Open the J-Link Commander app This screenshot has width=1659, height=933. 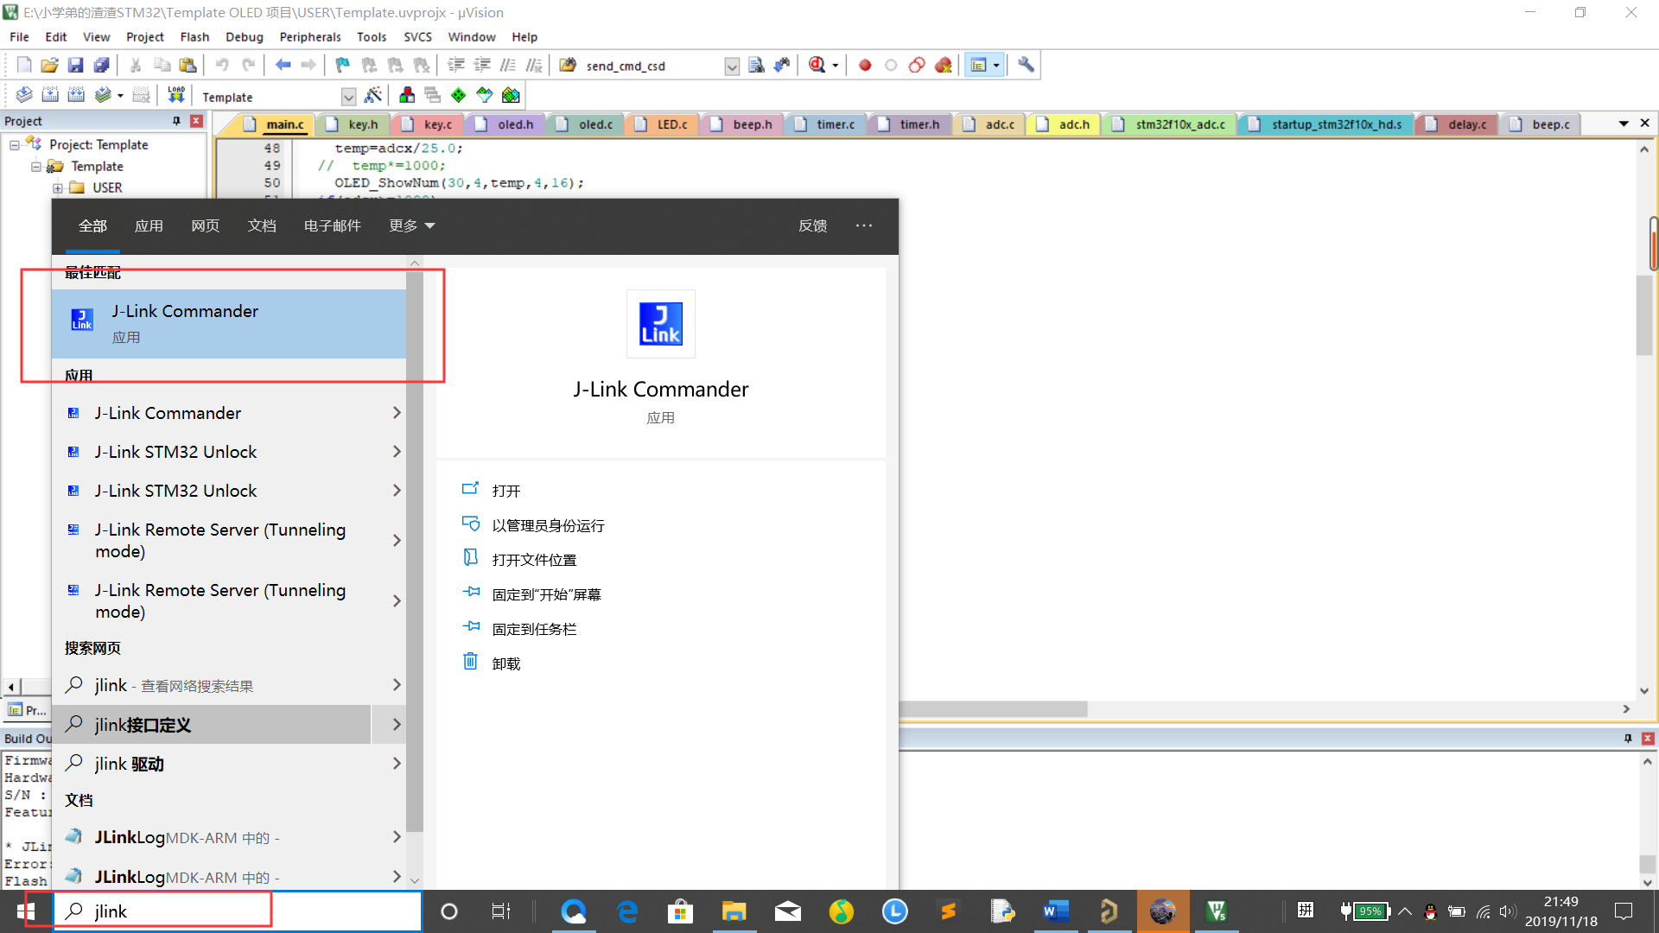[185, 311]
